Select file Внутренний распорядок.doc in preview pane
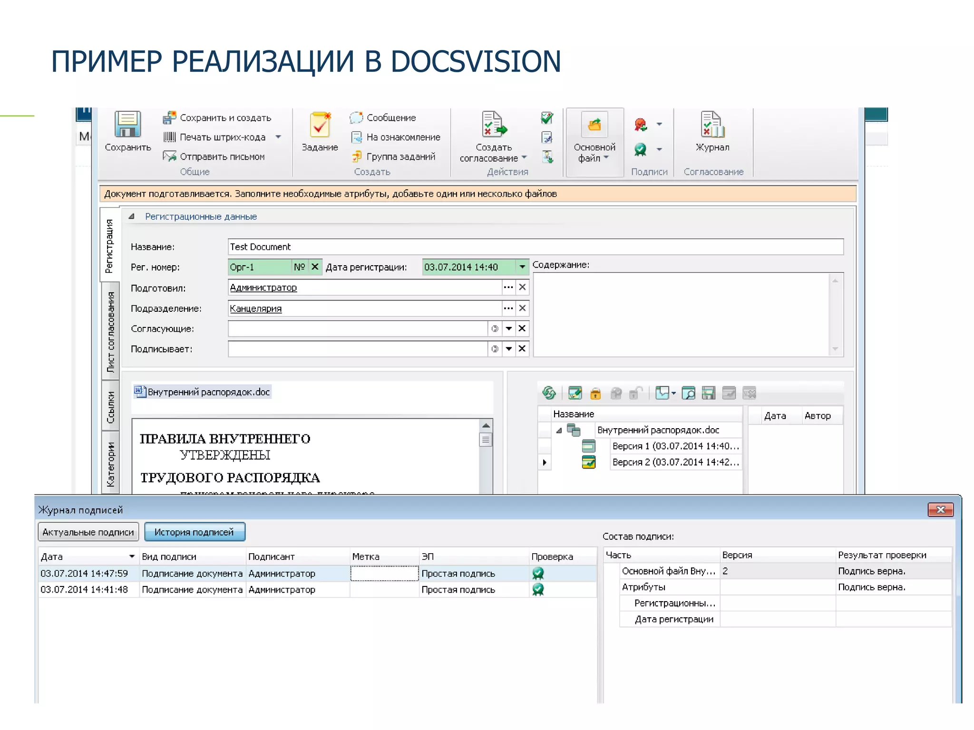The height and width of the screenshot is (730, 974). [202, 392]
